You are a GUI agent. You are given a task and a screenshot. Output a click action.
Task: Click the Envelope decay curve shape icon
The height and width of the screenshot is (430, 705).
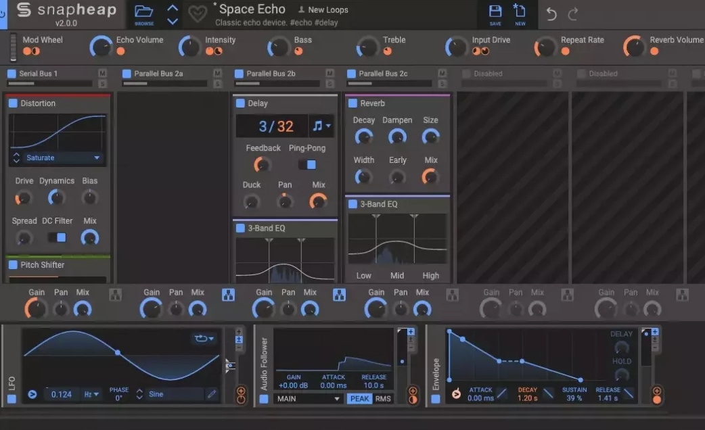point(548,394)
